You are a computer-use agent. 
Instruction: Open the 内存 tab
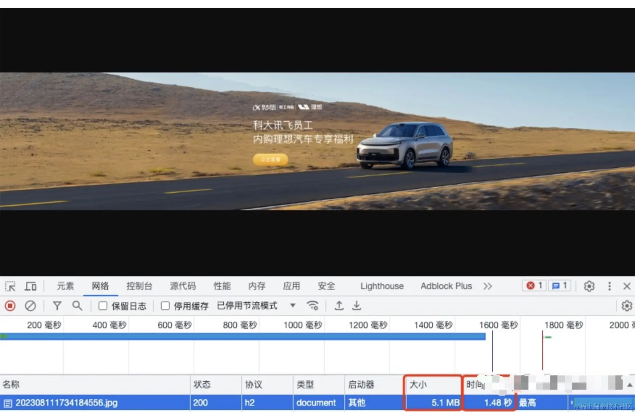[x=257, y=286]
